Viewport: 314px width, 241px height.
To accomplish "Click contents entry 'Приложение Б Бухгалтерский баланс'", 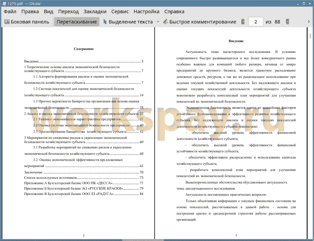I will click(84, 188).
